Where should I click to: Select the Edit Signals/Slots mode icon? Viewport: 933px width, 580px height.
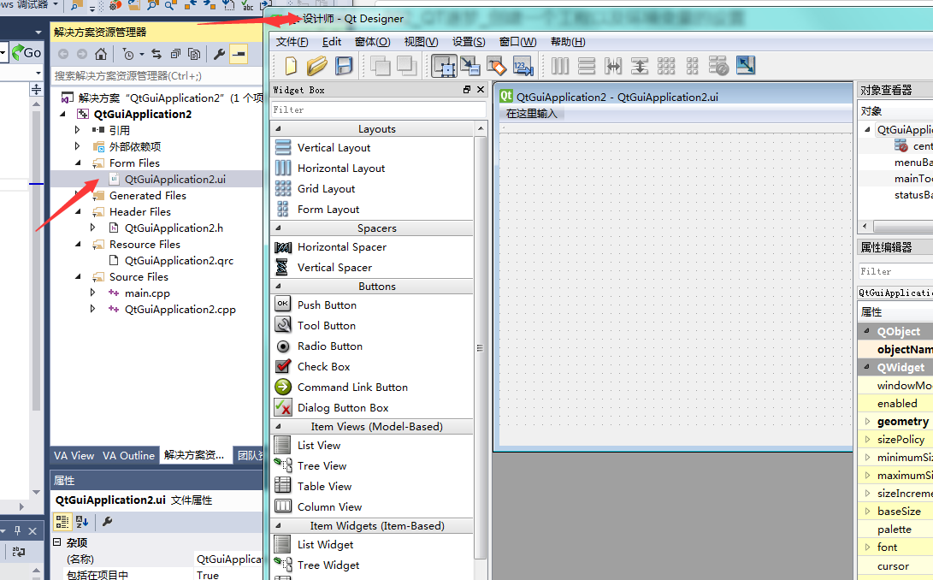(470, 66)
